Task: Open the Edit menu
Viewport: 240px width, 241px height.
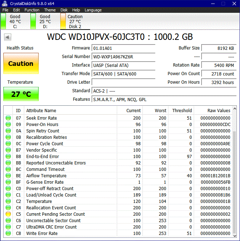Action: click(16, 10)
